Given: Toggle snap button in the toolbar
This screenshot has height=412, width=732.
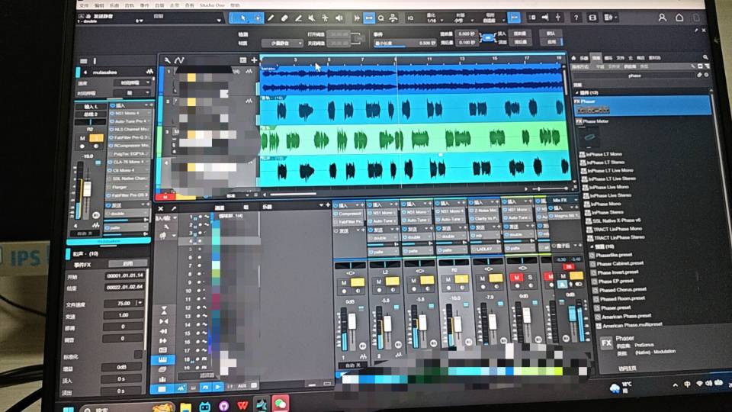Looking at the screenshot, I should tap(514, 18).
